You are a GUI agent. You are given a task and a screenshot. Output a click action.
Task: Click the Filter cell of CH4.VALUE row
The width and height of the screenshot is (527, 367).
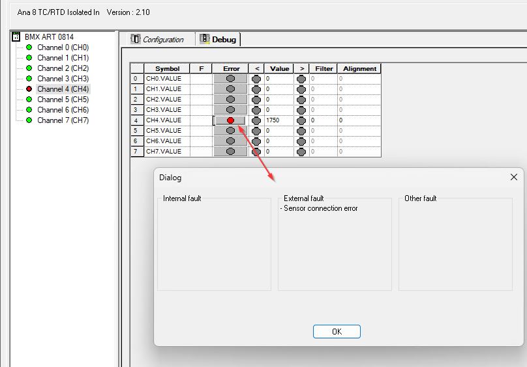324,120
